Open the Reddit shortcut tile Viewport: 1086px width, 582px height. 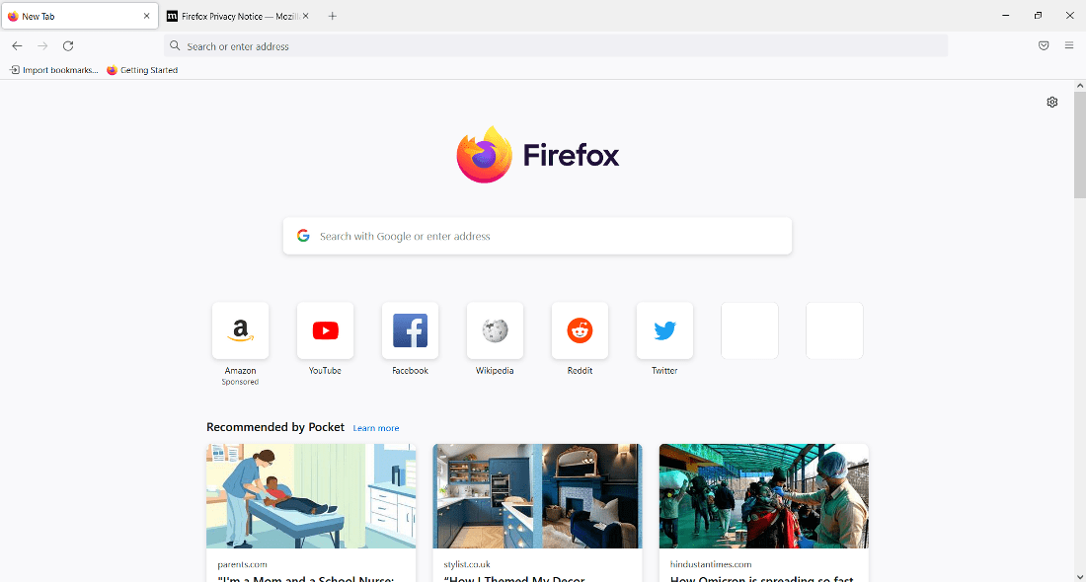pos(580,330)
